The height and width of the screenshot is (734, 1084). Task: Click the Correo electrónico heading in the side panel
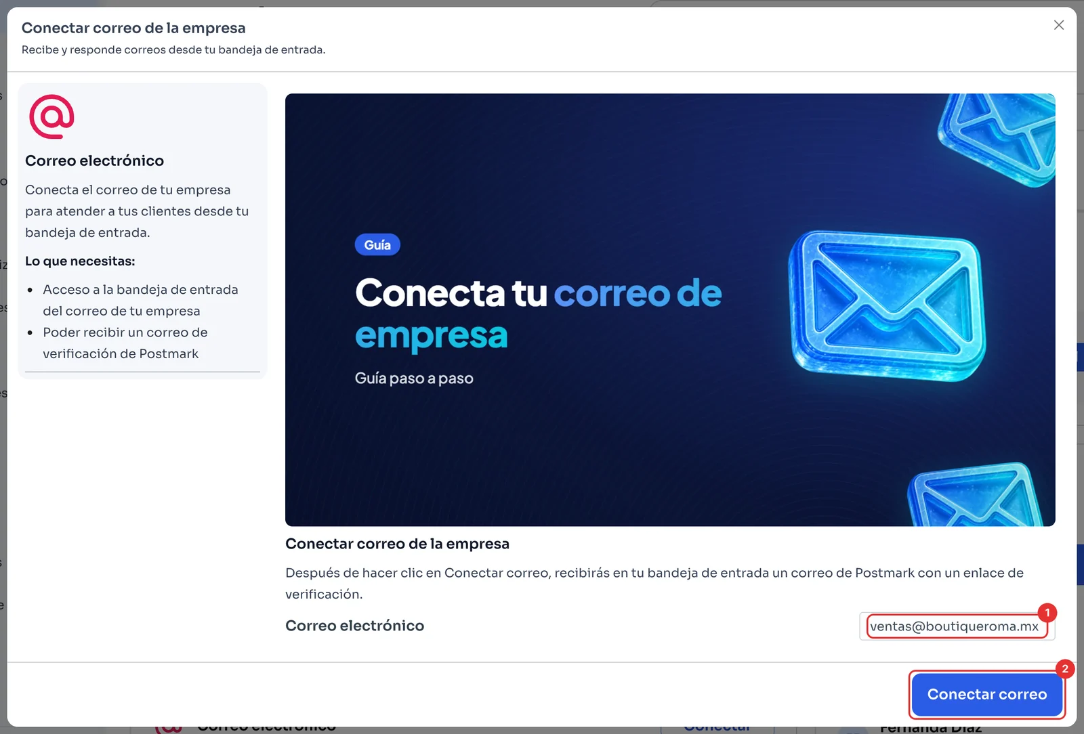click(94, 160)
